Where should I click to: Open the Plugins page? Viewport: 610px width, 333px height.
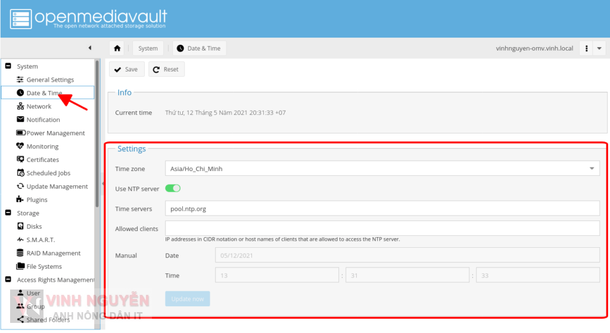pyautogui.click(x=36, y=200)
